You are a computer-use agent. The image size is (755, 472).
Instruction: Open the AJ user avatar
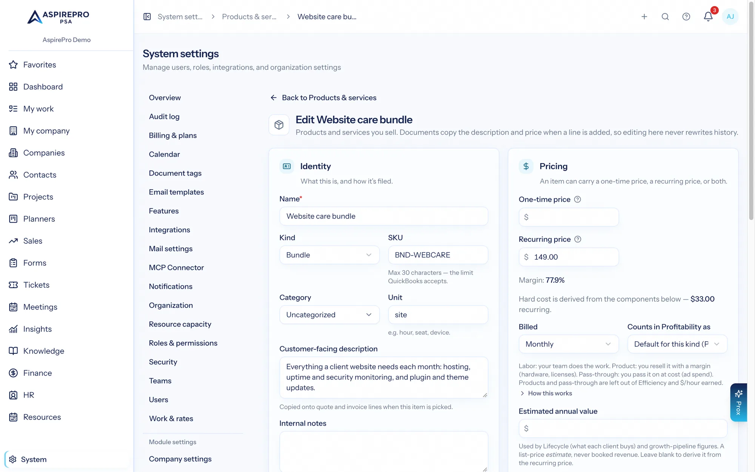(x=730, y=17)
